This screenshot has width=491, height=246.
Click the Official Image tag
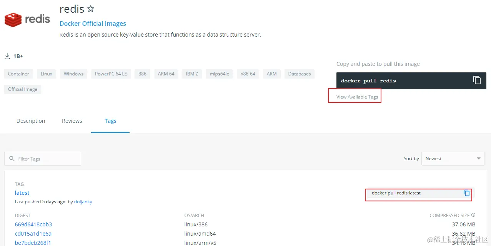(x=23, y=89)
